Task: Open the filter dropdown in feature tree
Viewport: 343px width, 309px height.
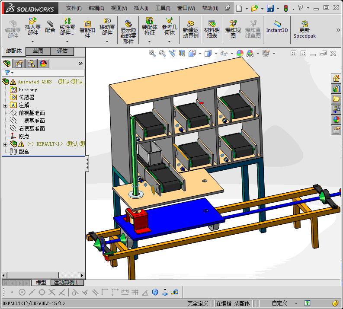Action: click(13, 73)
